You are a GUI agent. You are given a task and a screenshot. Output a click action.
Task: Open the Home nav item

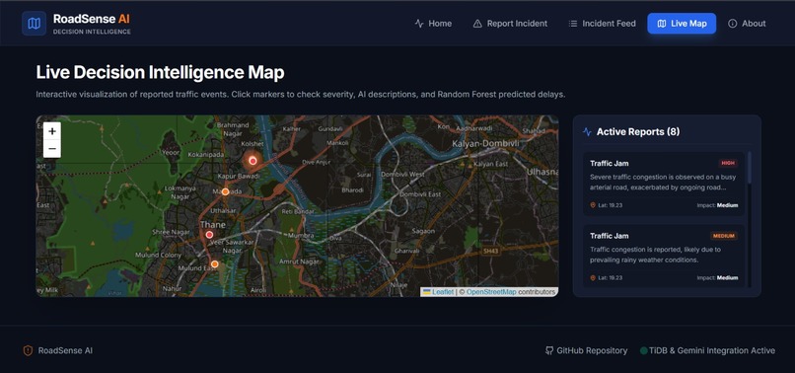433,24
